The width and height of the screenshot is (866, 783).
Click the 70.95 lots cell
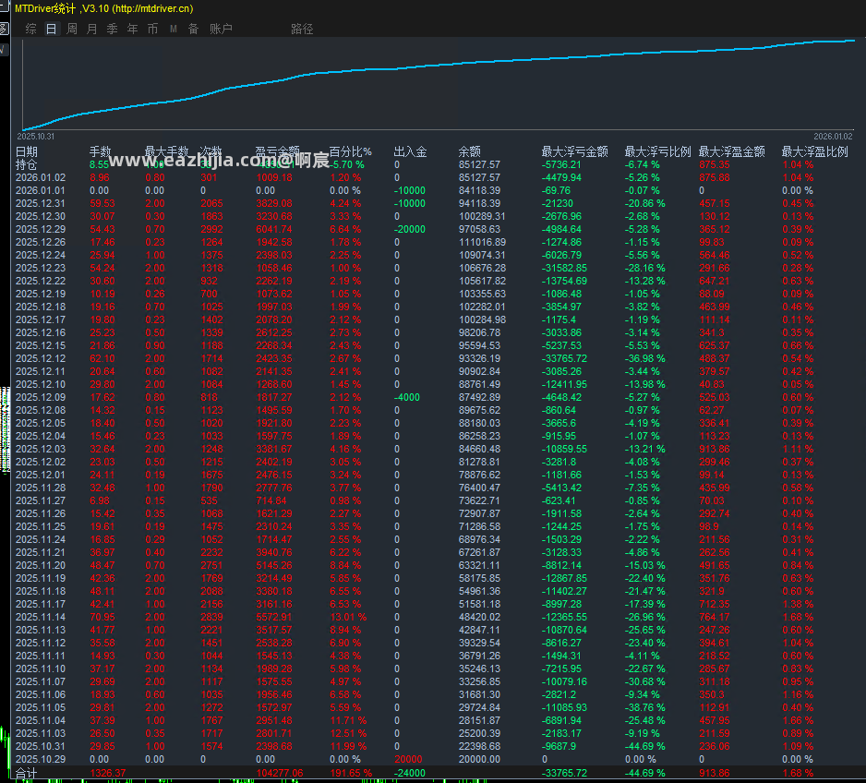coord(102,617)
